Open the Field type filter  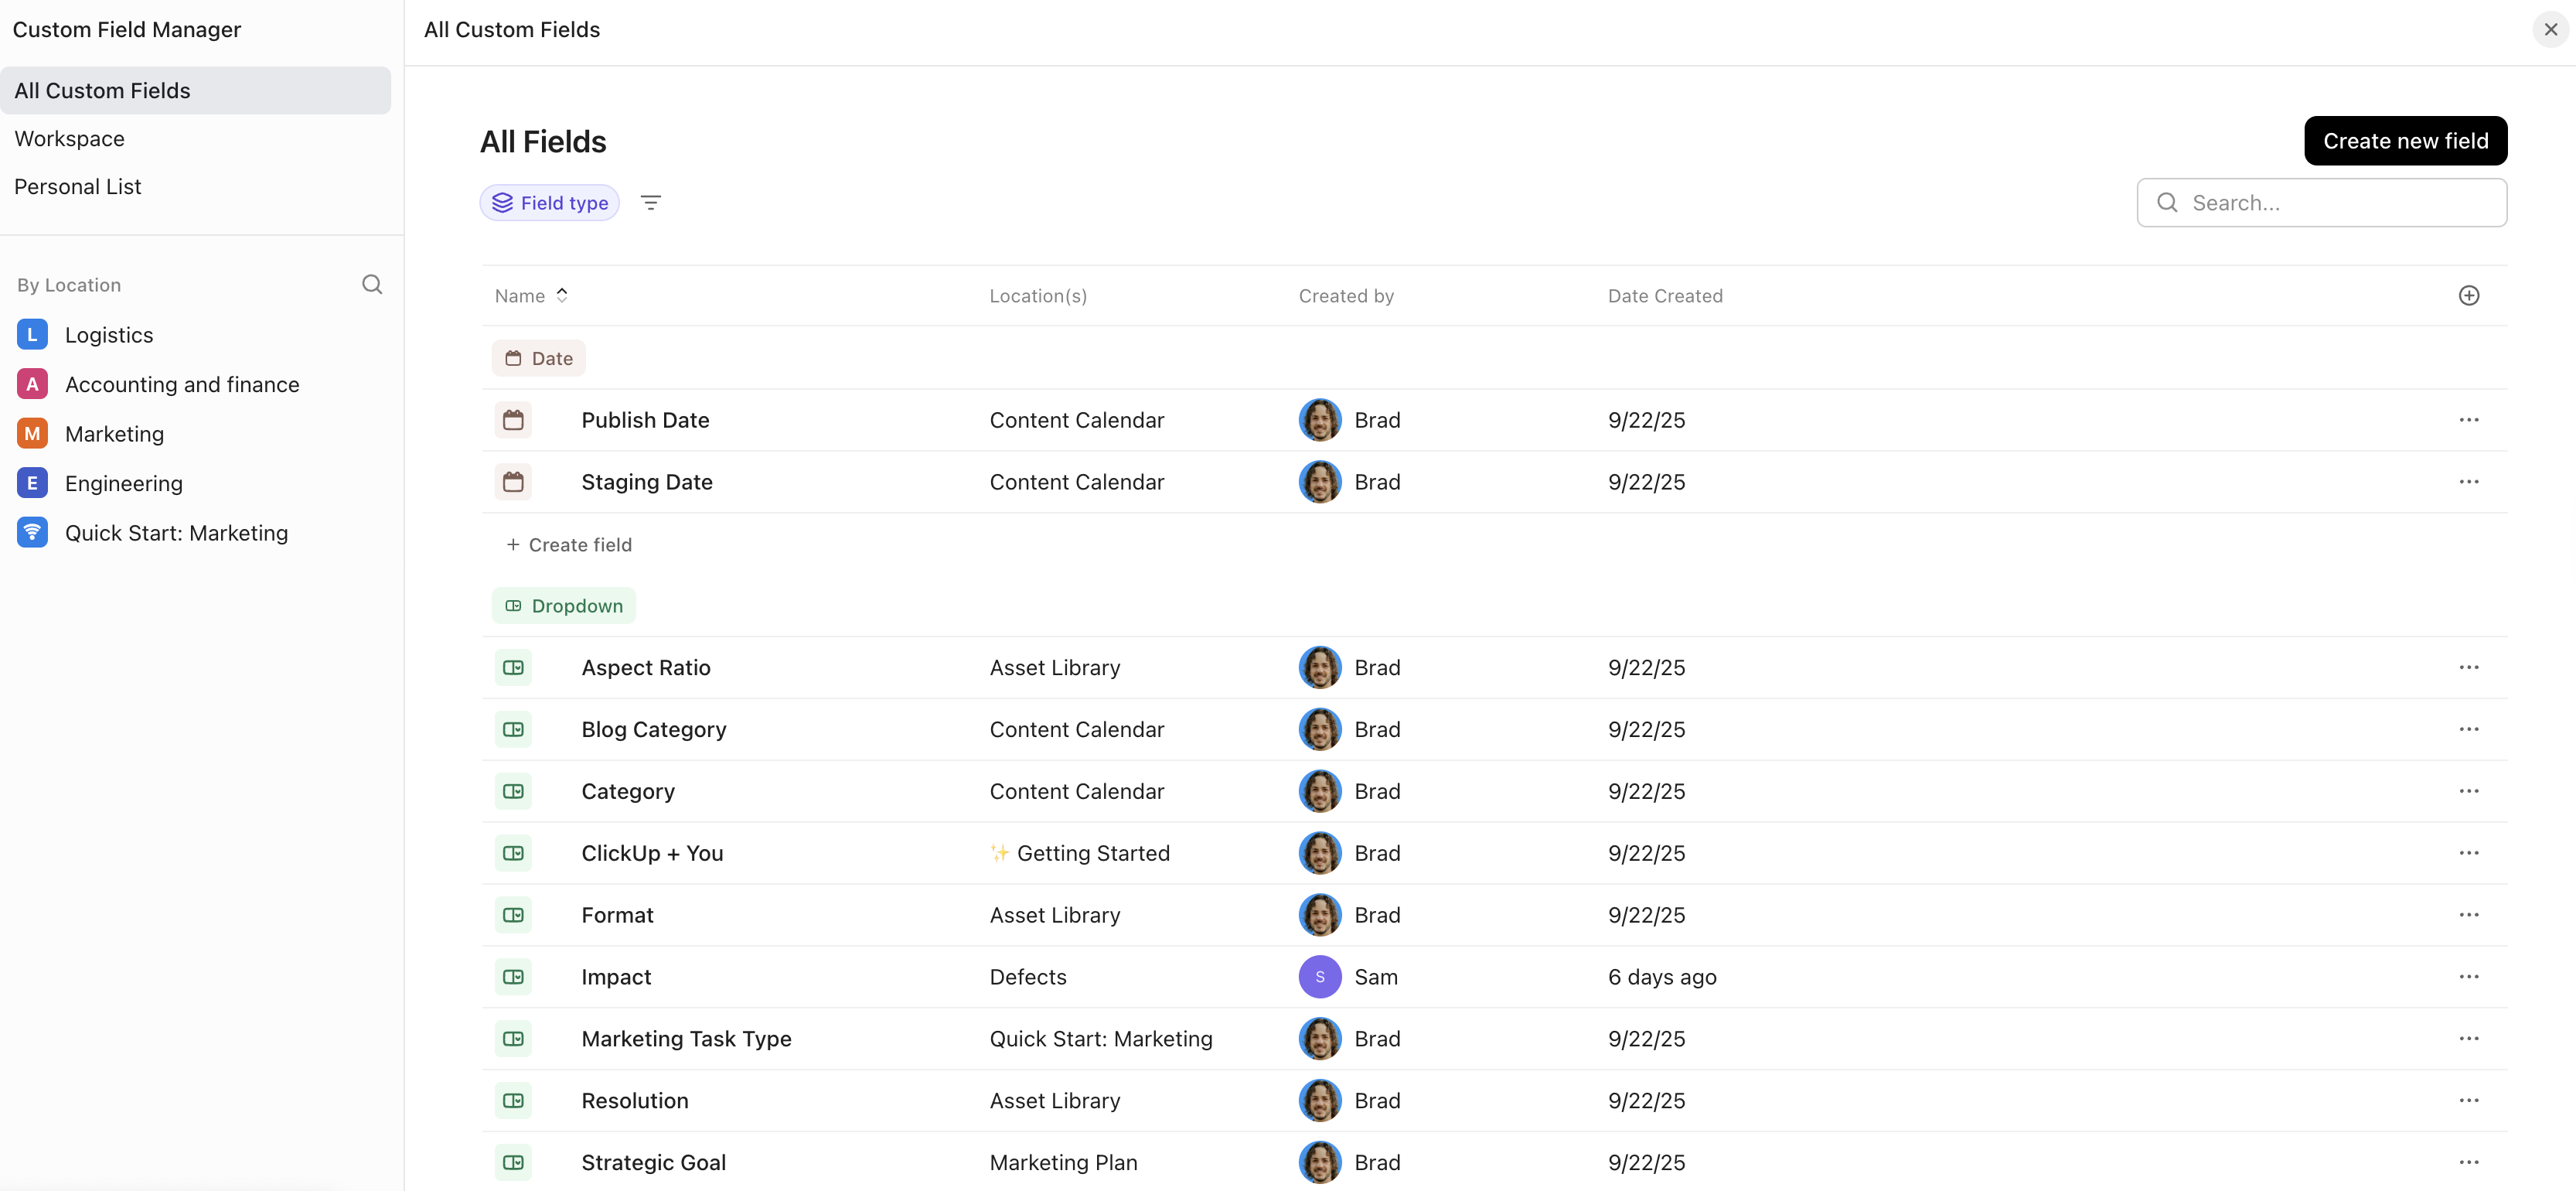549,202
